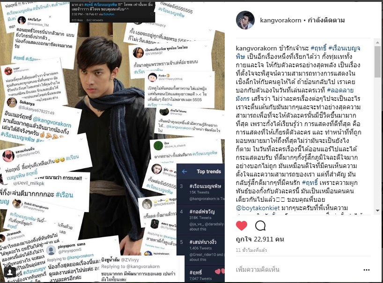Click the ถูกใจ 22,911 คน likes count
This screenshot has height=283, width=383.
(x=260, y=240)
